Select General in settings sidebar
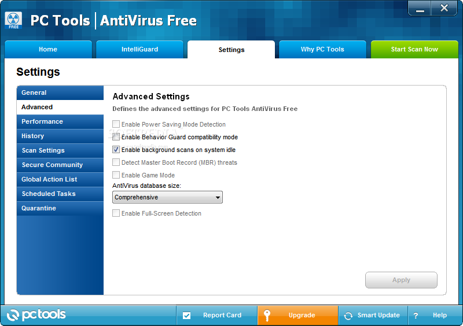The image size is (463, 326). [60, 92]
